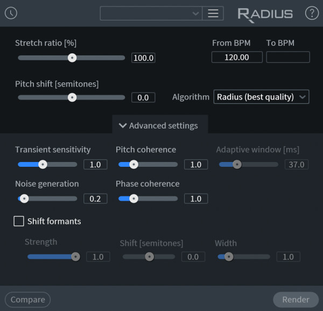Click the Noise generation slider handle
The height and width of the screenshot is (311, 323).
click(x=24, y=199)
